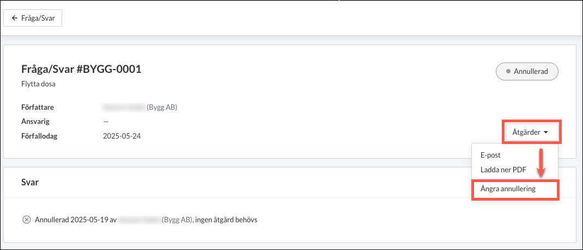Click the grey status dot in Annullerad badge
Screen dimensions: 583x250
[x=508, y=72]
